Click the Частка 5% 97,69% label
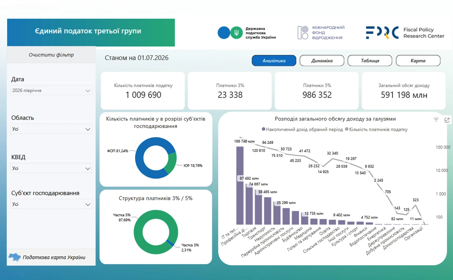Screen dimensions: 453x280 point(122,217)
